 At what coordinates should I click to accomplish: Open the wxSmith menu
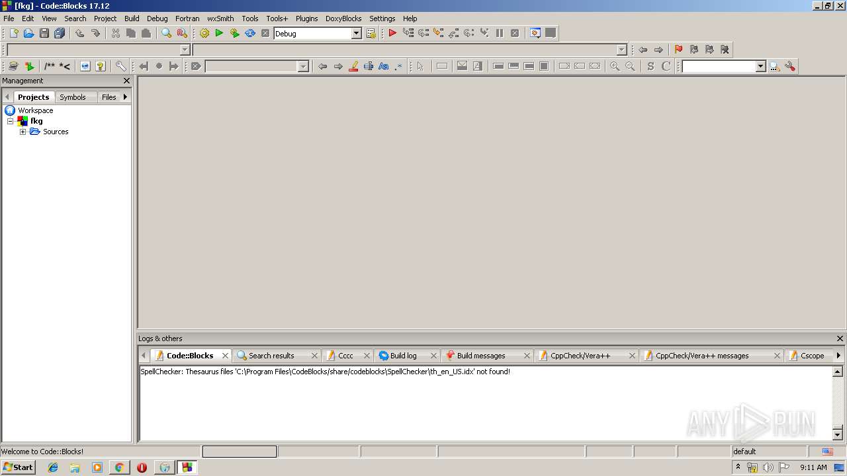click(220, 19)
